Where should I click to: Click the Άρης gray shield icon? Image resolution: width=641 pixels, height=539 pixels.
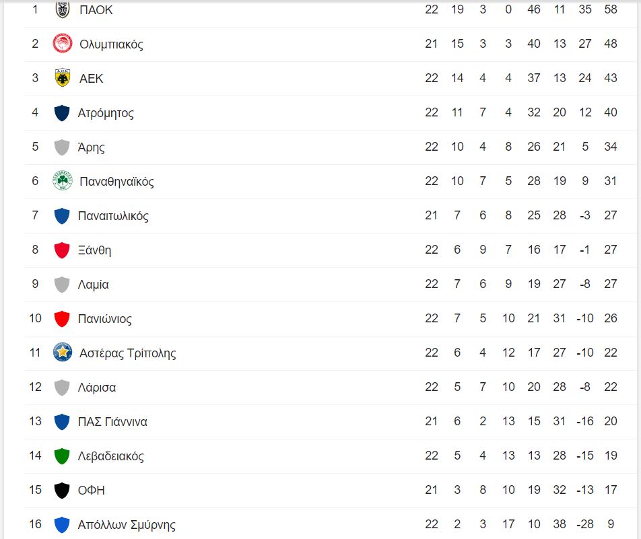(x=62, y=147)
